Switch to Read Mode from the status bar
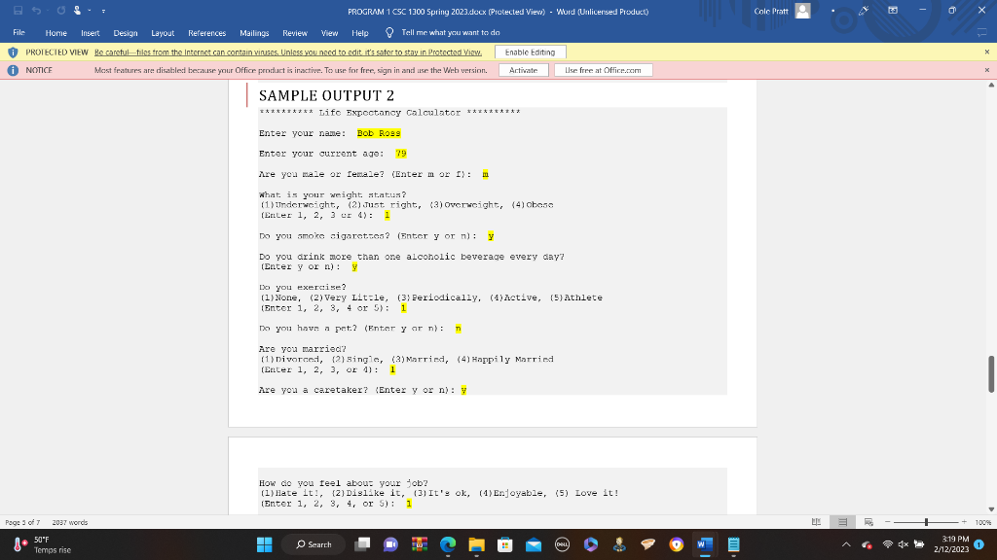The width and height of the screenshot is (997, 560). 817,521
